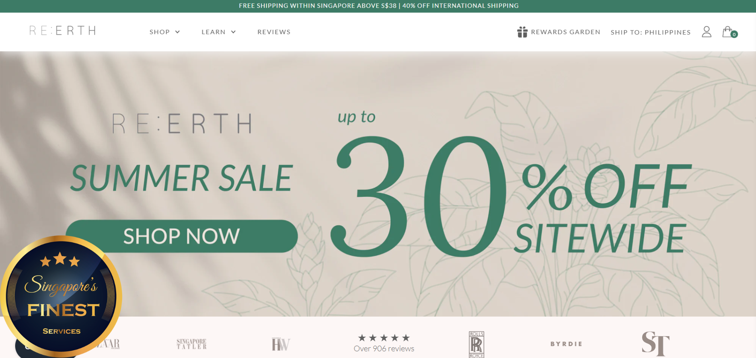This screenshot has width=756, height=358.
Task: Open the user account icon
Action: (707, 32)
